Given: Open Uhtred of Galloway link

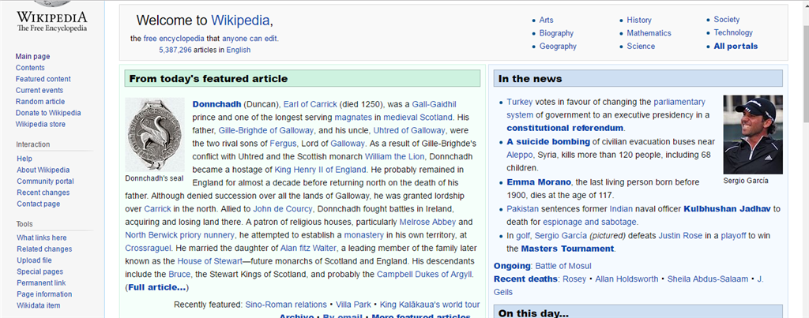Looking at the screenshot, I should (409, 130).
